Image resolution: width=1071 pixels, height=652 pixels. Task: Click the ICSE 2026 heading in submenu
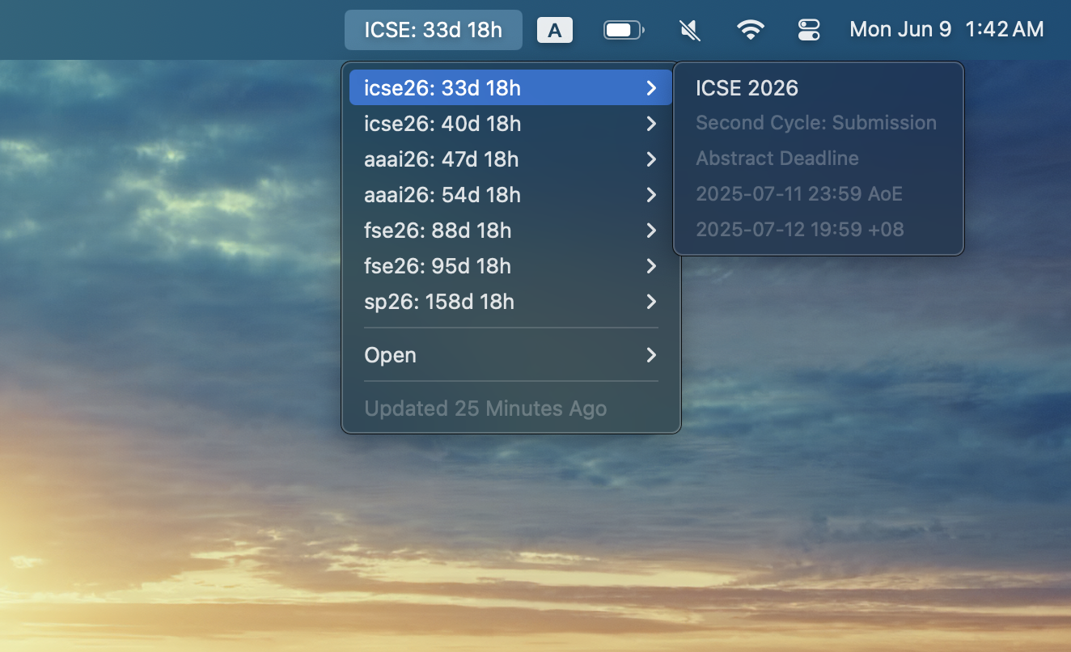[x=746, y=88]
